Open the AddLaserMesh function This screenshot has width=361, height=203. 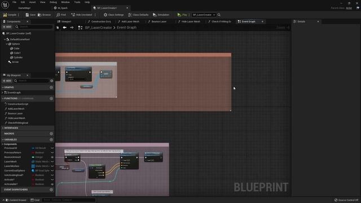click(x=16, y=109)
